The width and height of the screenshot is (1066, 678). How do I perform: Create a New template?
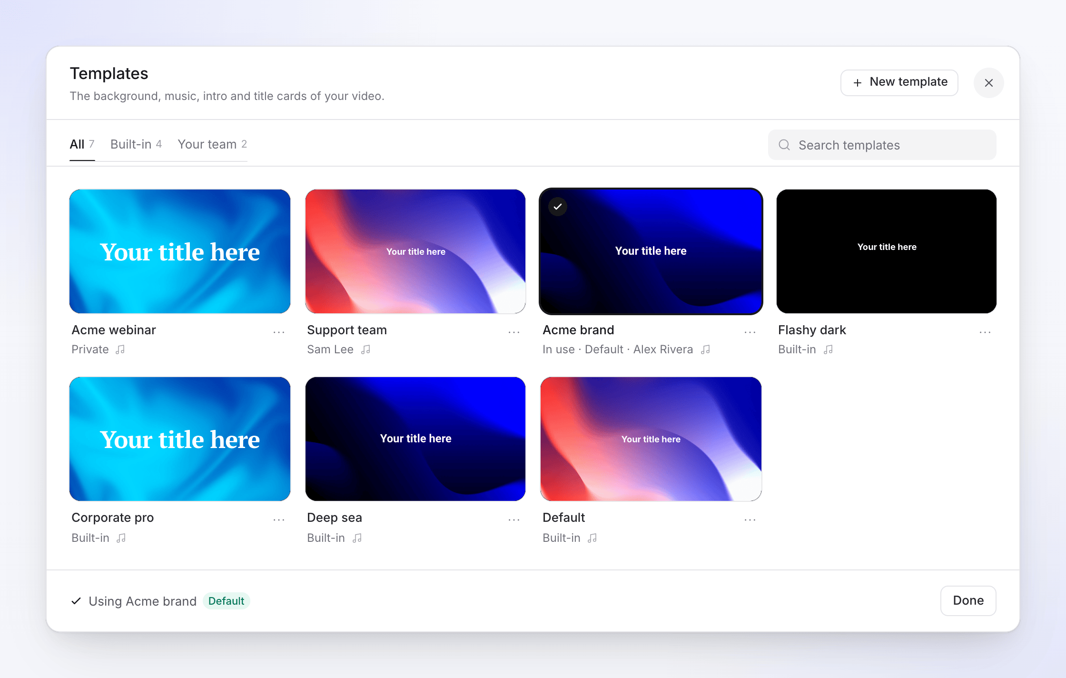(x=899, y=82)
